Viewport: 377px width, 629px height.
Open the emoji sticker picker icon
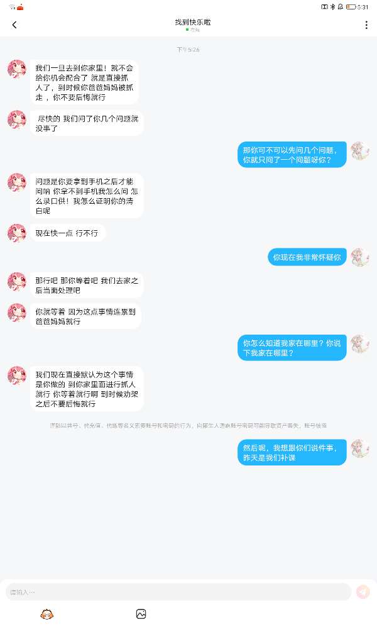click(x=47, y=614)
